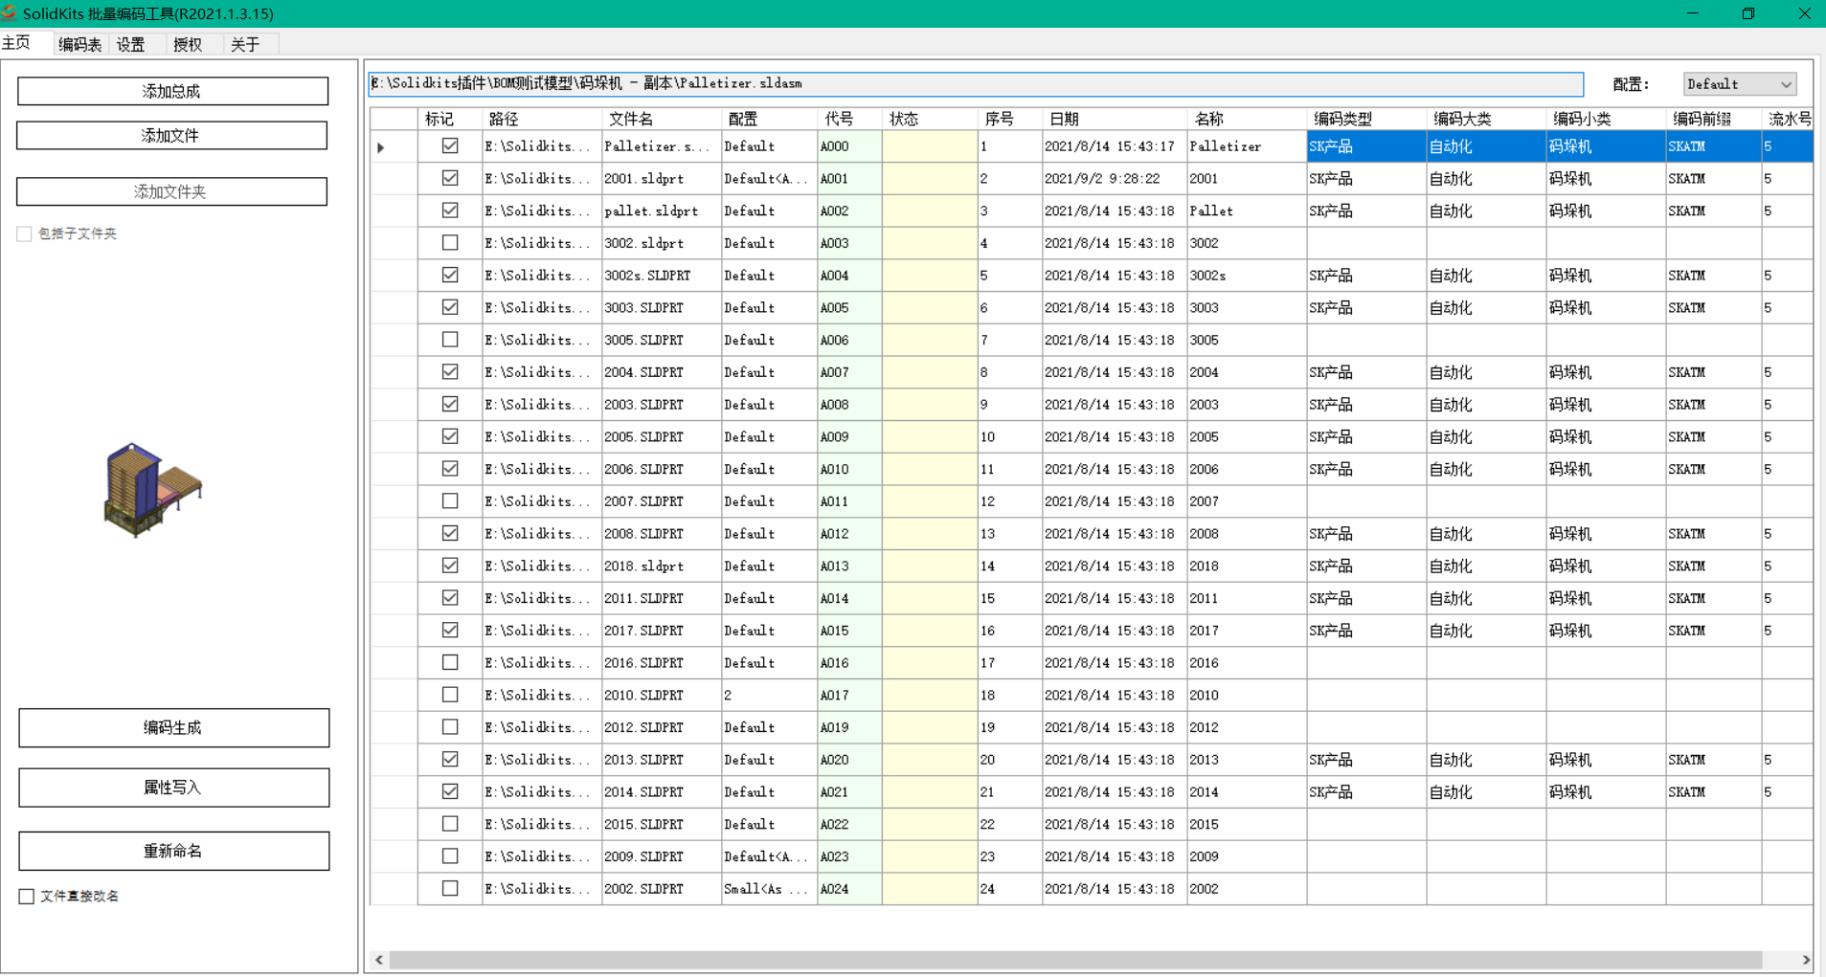The height and width of the screenshot is (977, 1826).
Task: Switch to the 编码表 tab
Action: 79,44
